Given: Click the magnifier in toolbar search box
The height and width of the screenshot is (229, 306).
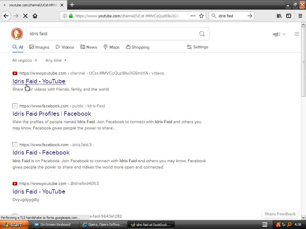Looking at the screenshot, I should (x=214, y=16).
